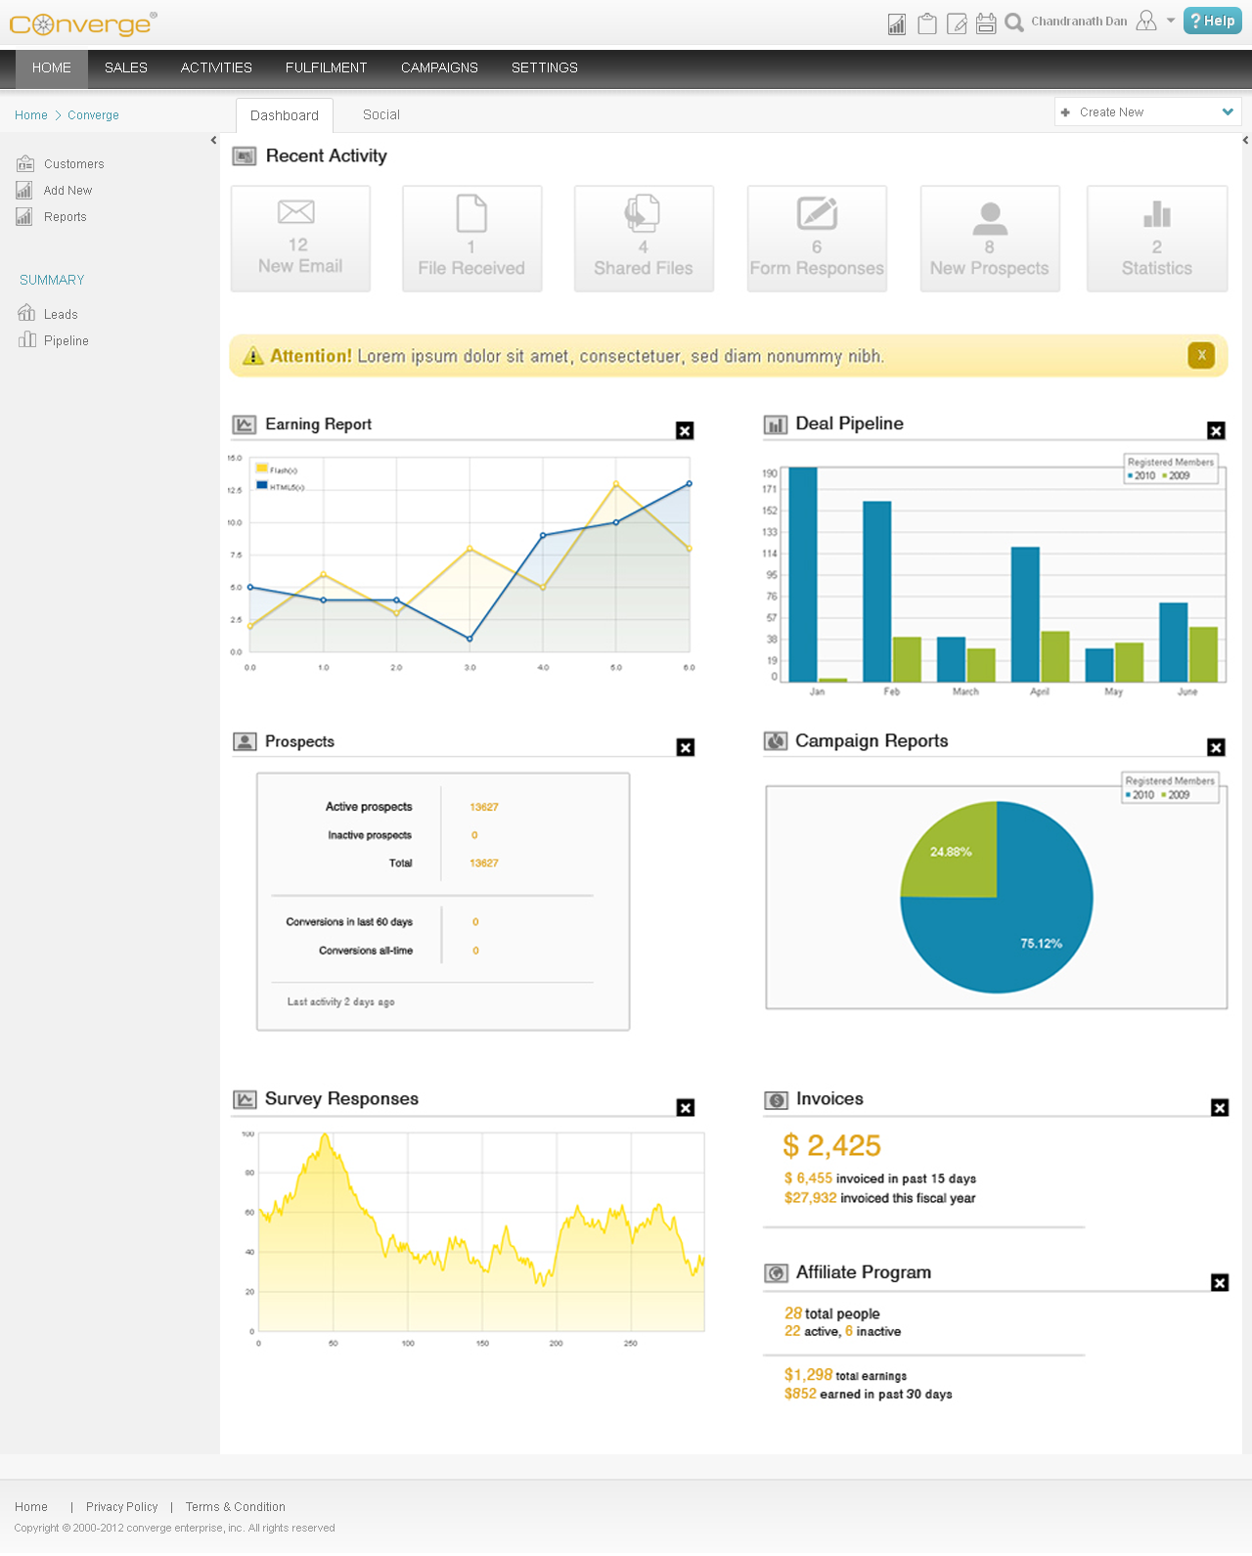The height and width of the screenshot is (1556, 1252).
Task: Click the active prospects value 13627
Action: tap(484, 807)
